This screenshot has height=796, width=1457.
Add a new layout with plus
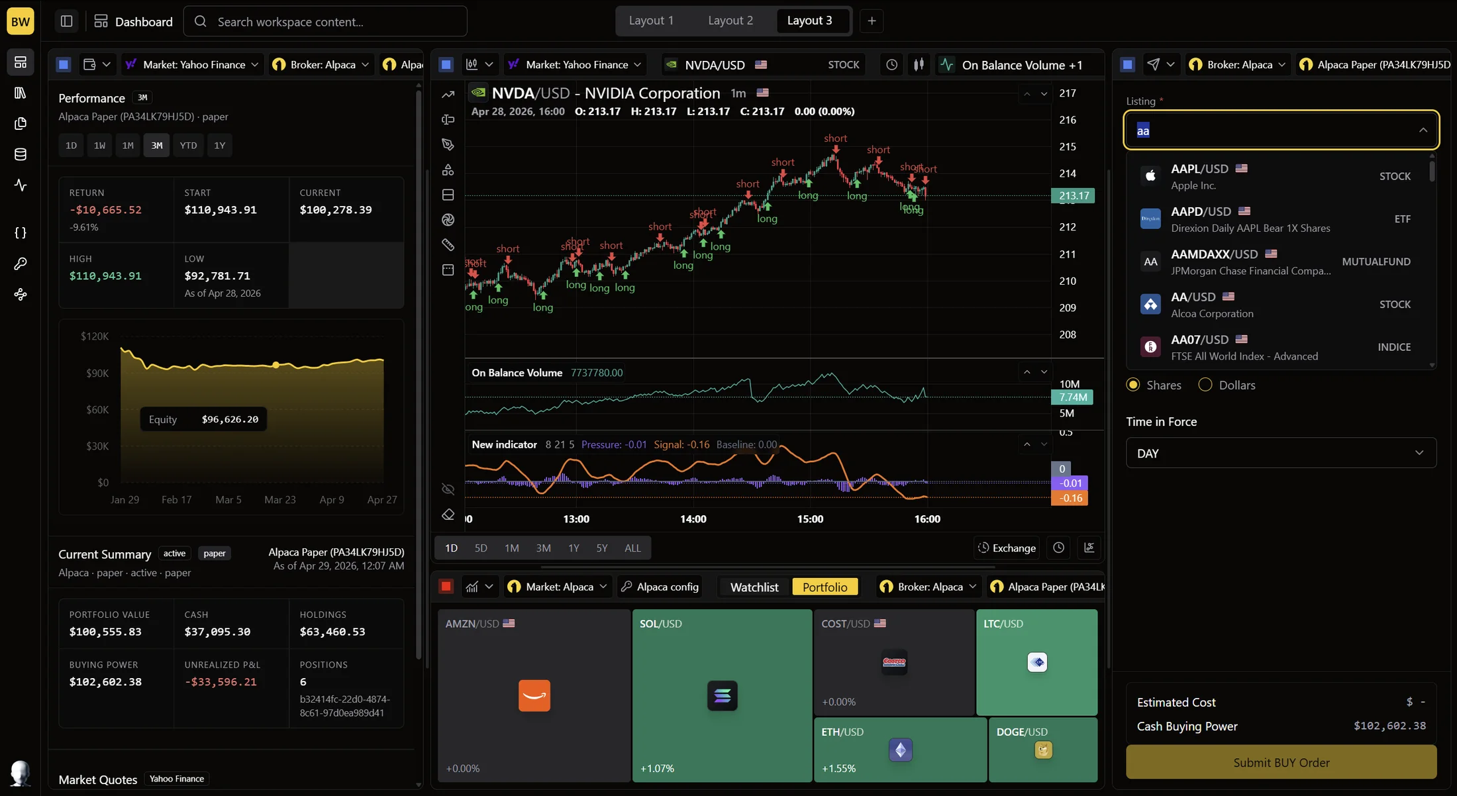pos(872,21)
